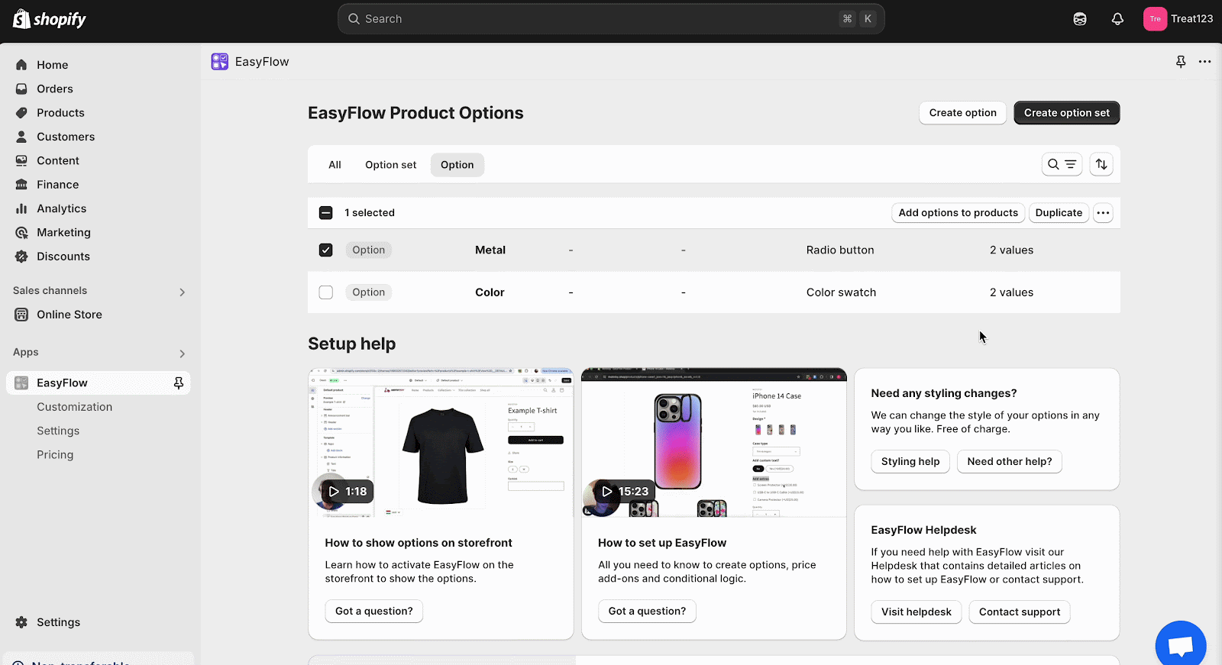Click Got a question under EasyFlow setup video
This screenshot has width=1222, height=665.
(x=647, y=612)
